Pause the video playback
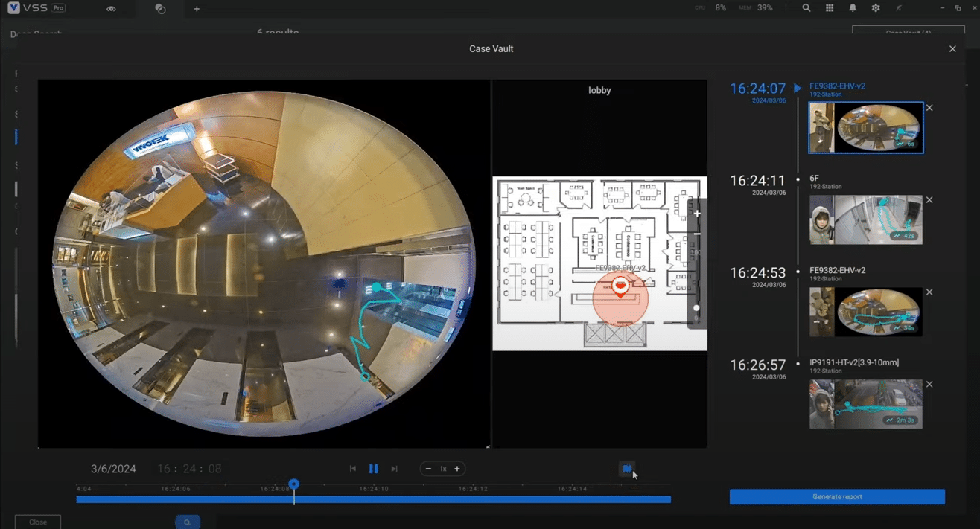The height and width of the screenshot is (529, 980). pos(373,469)
